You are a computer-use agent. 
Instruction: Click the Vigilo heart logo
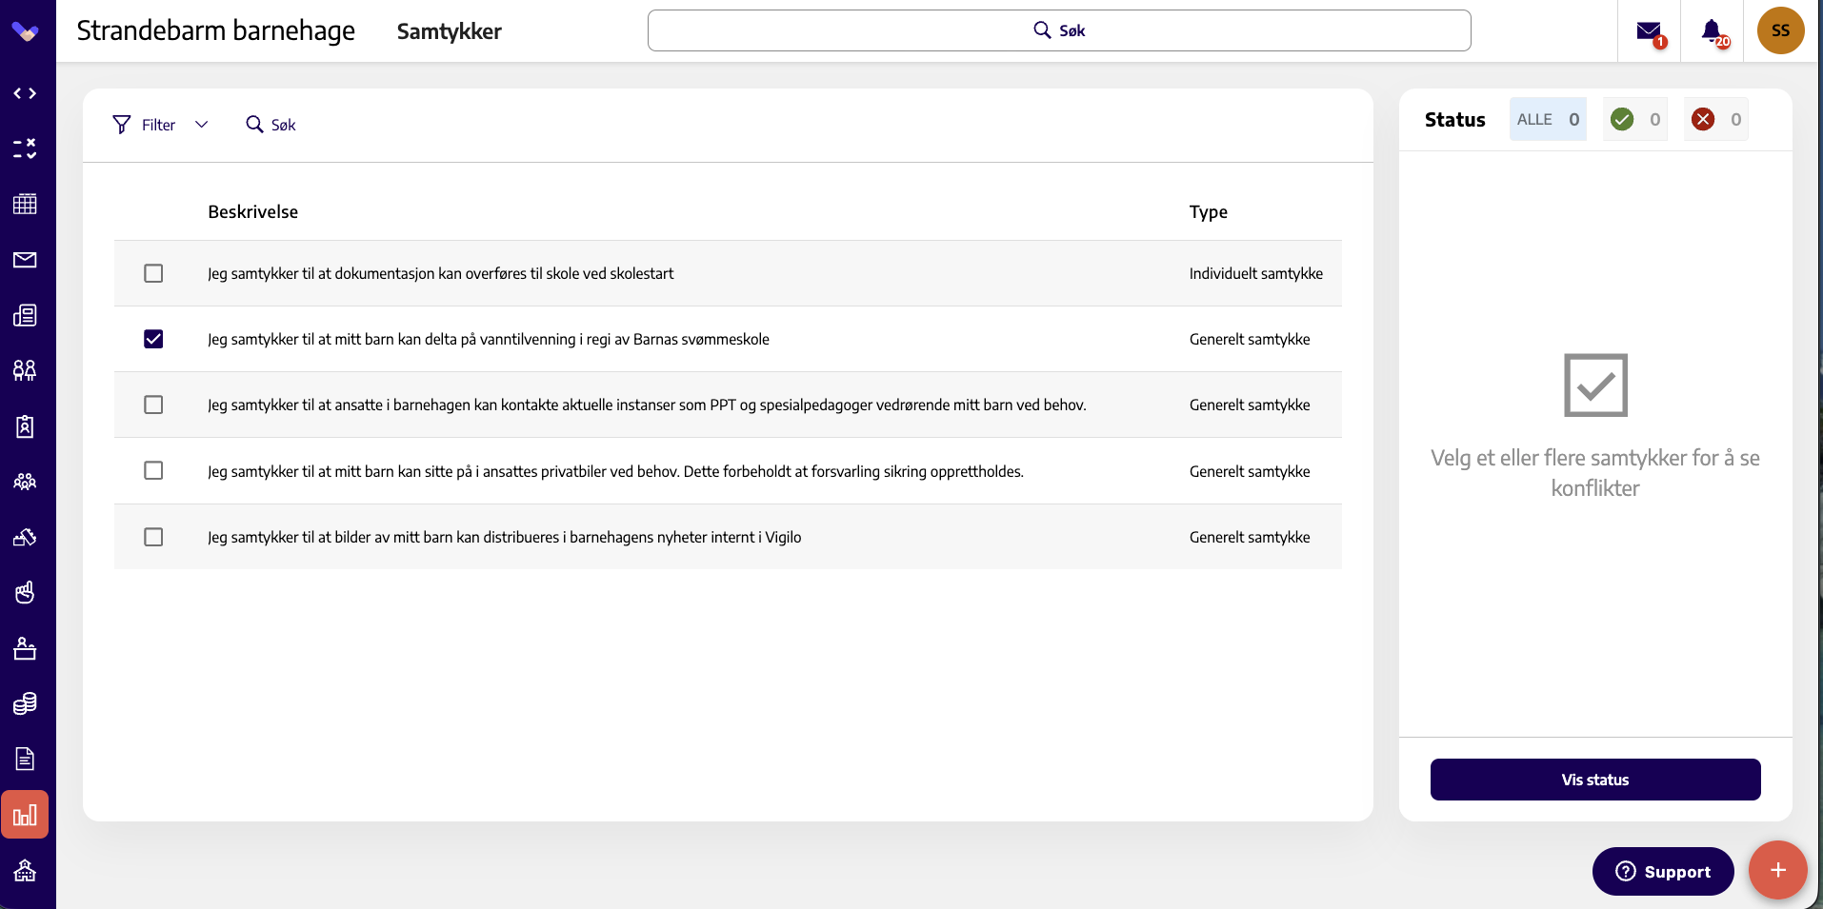[25, 31]
